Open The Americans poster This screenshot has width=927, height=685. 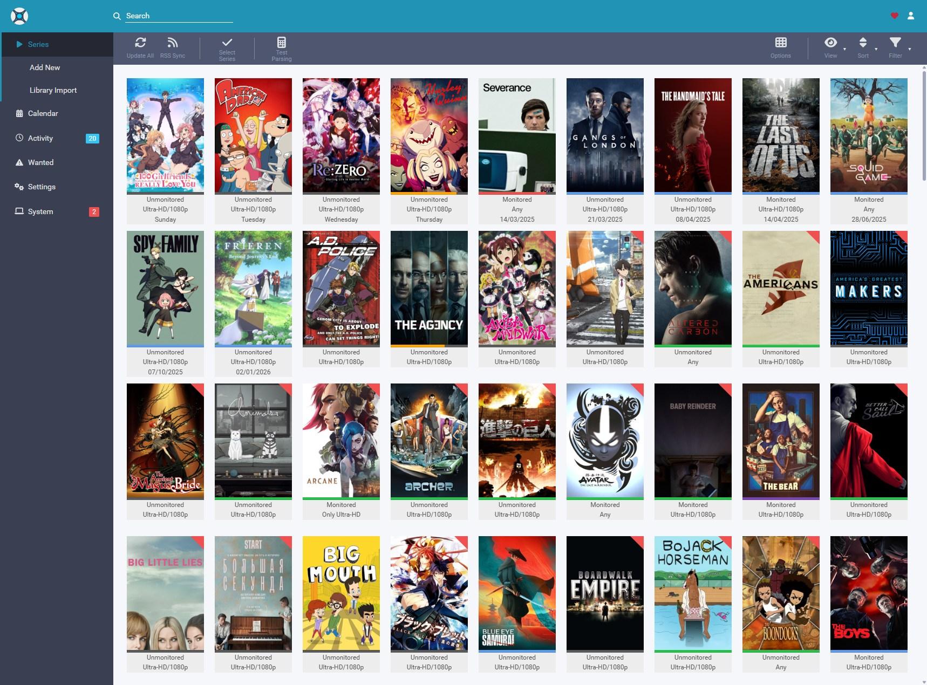point(781,287)
